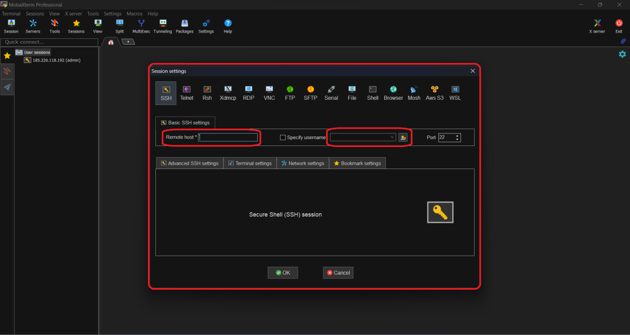630x335 pixels.
Task: Choose the SFTP session type
Action: (310, 92)
